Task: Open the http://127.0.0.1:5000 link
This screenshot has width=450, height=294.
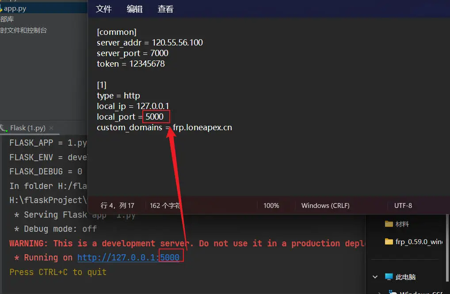Action: click(128, 258)
